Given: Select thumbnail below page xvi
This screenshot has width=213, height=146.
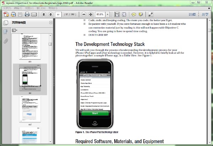Looking at the screenshot, I should point(30,135).
